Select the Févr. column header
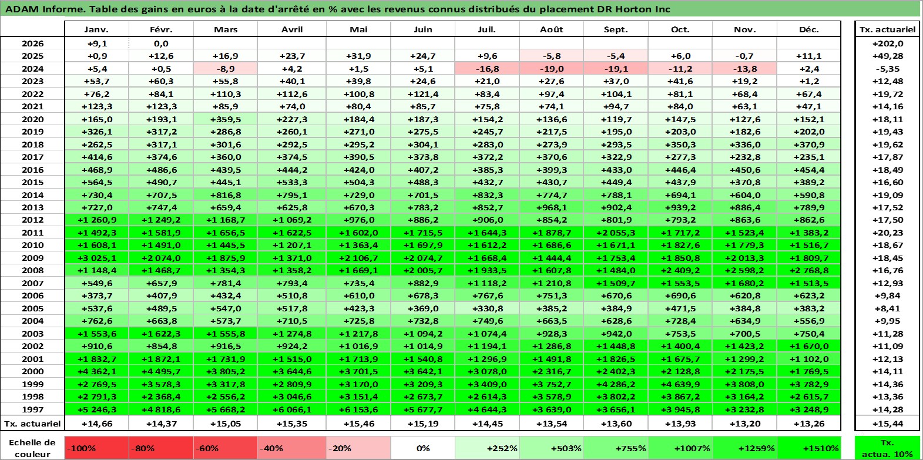The height and width of the screenshot is (460, 923). pyautogui.click(x=161, y=29)
